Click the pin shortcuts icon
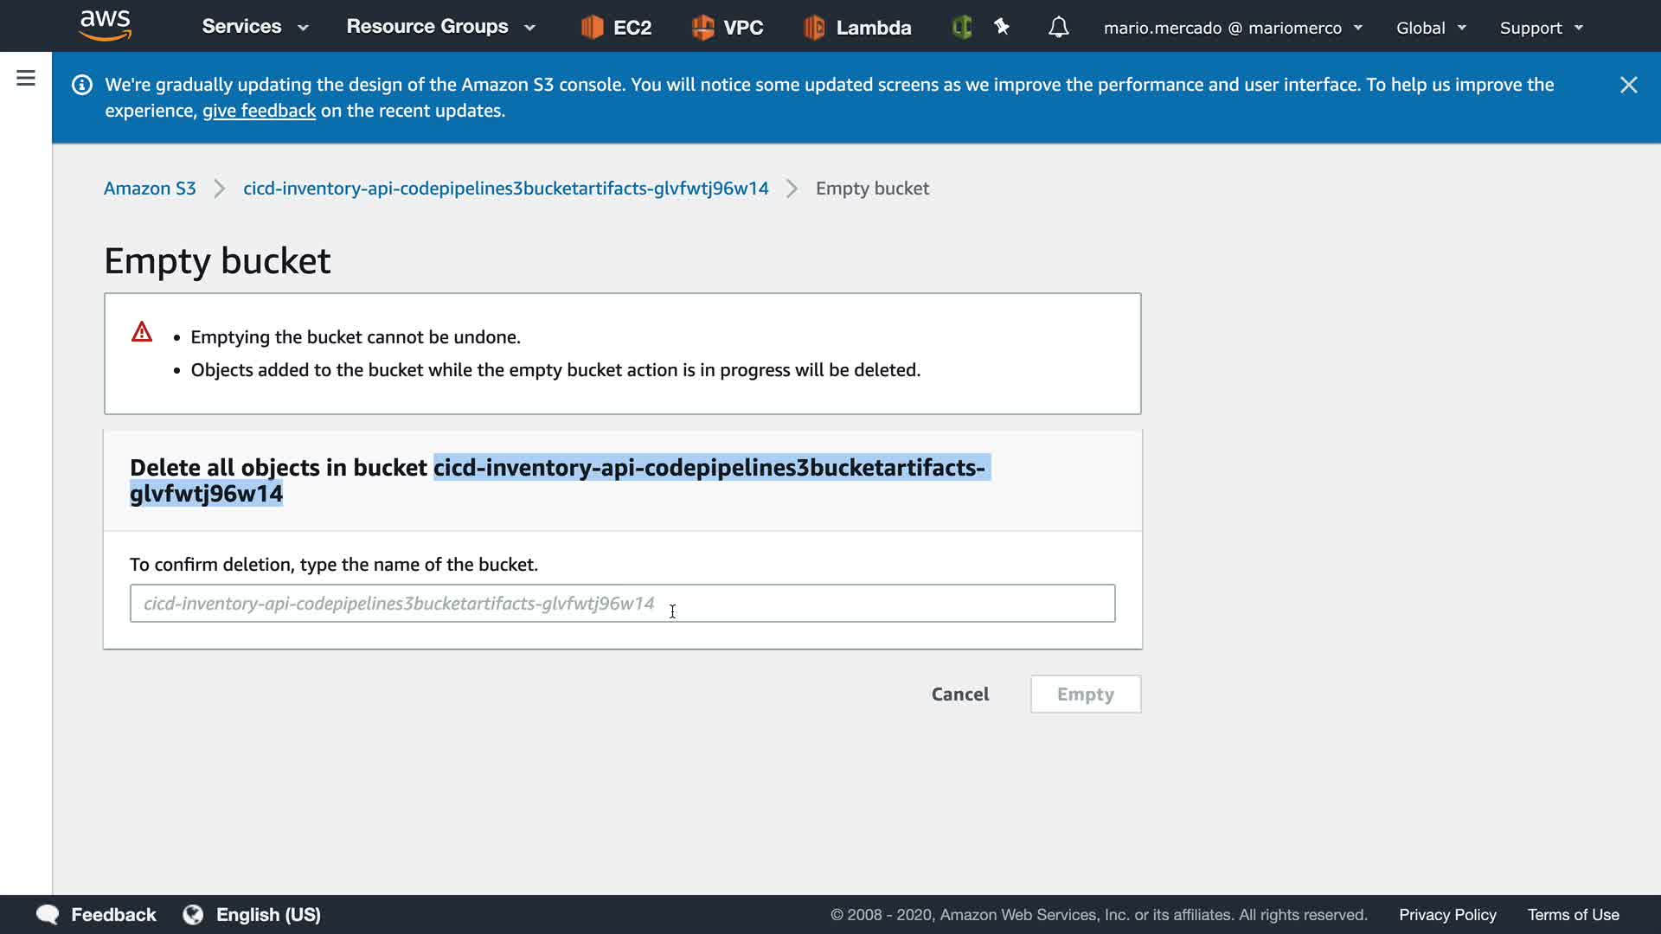This screenshot has height=934, width=1661. pos(1002,28)
